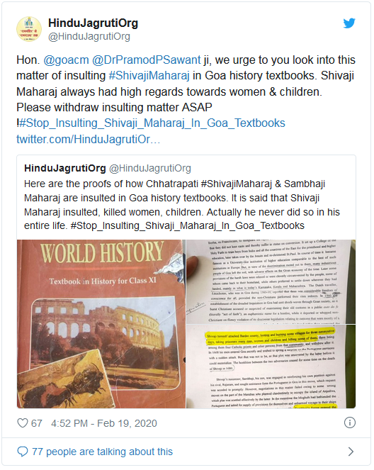Viewport: 374px width, 470px height.
Task: Click #ShivajiMaharaj hashtag in main tweet
Action: coord(149,76)
